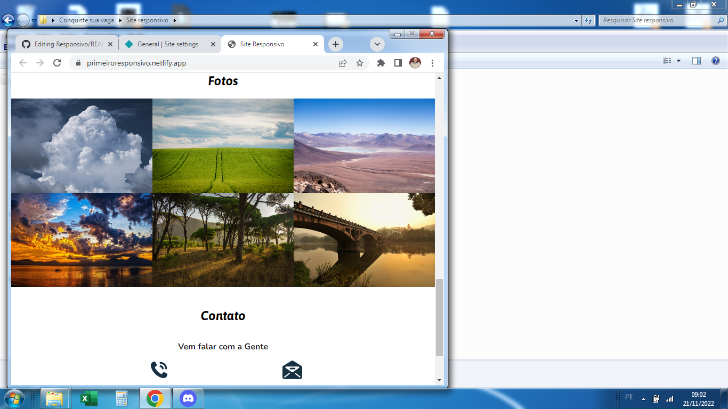This screenshot has height=409, width=728.
Task: Open the tab search chevron in Chrome
Action: tap(377, 44)
